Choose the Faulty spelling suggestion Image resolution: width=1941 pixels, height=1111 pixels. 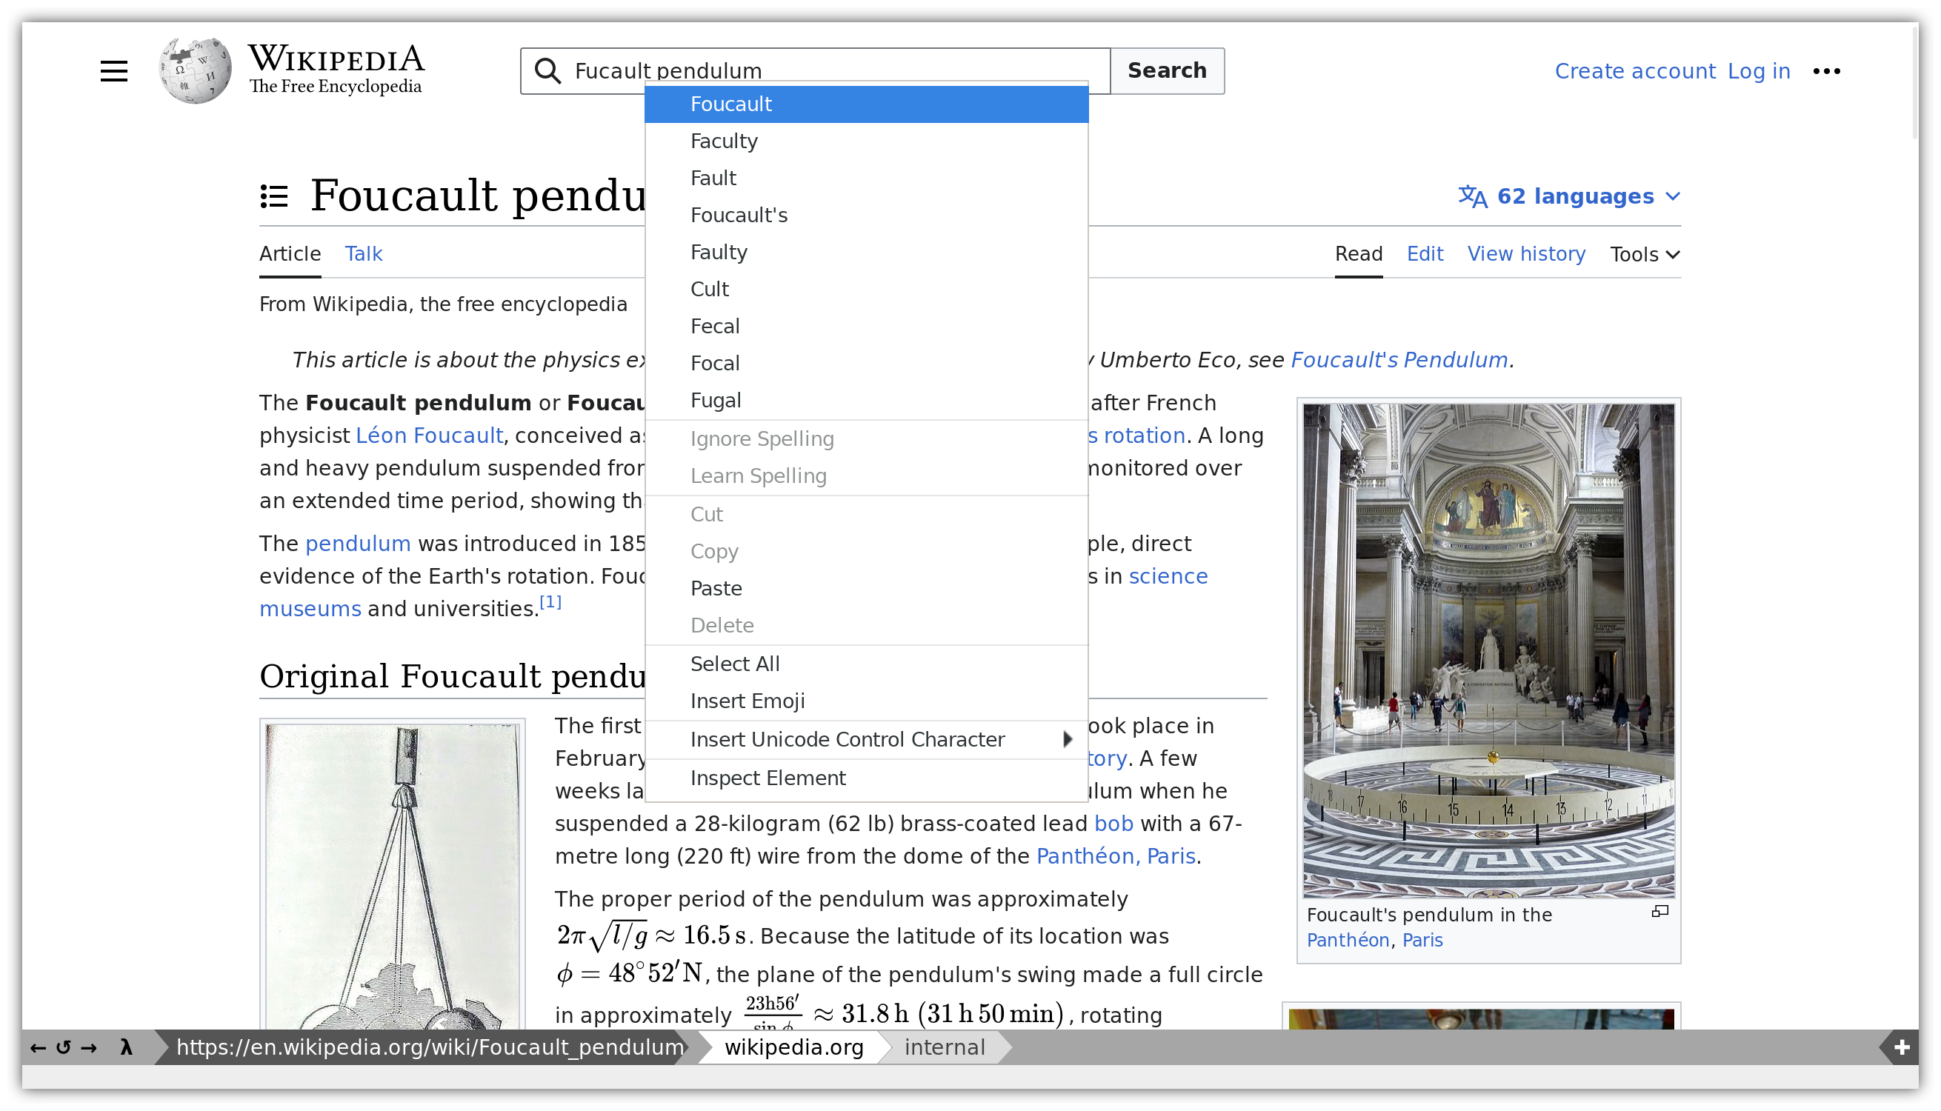pyautogui.click(x=866, y=252)
